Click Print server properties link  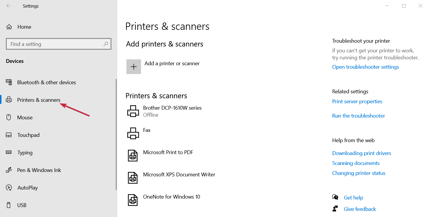(x=357, y=101)
